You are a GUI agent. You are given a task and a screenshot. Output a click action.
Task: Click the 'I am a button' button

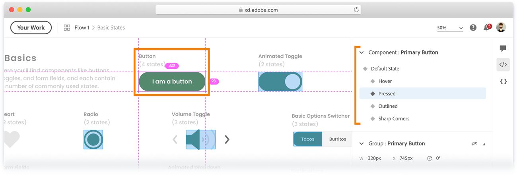(172, 81)
